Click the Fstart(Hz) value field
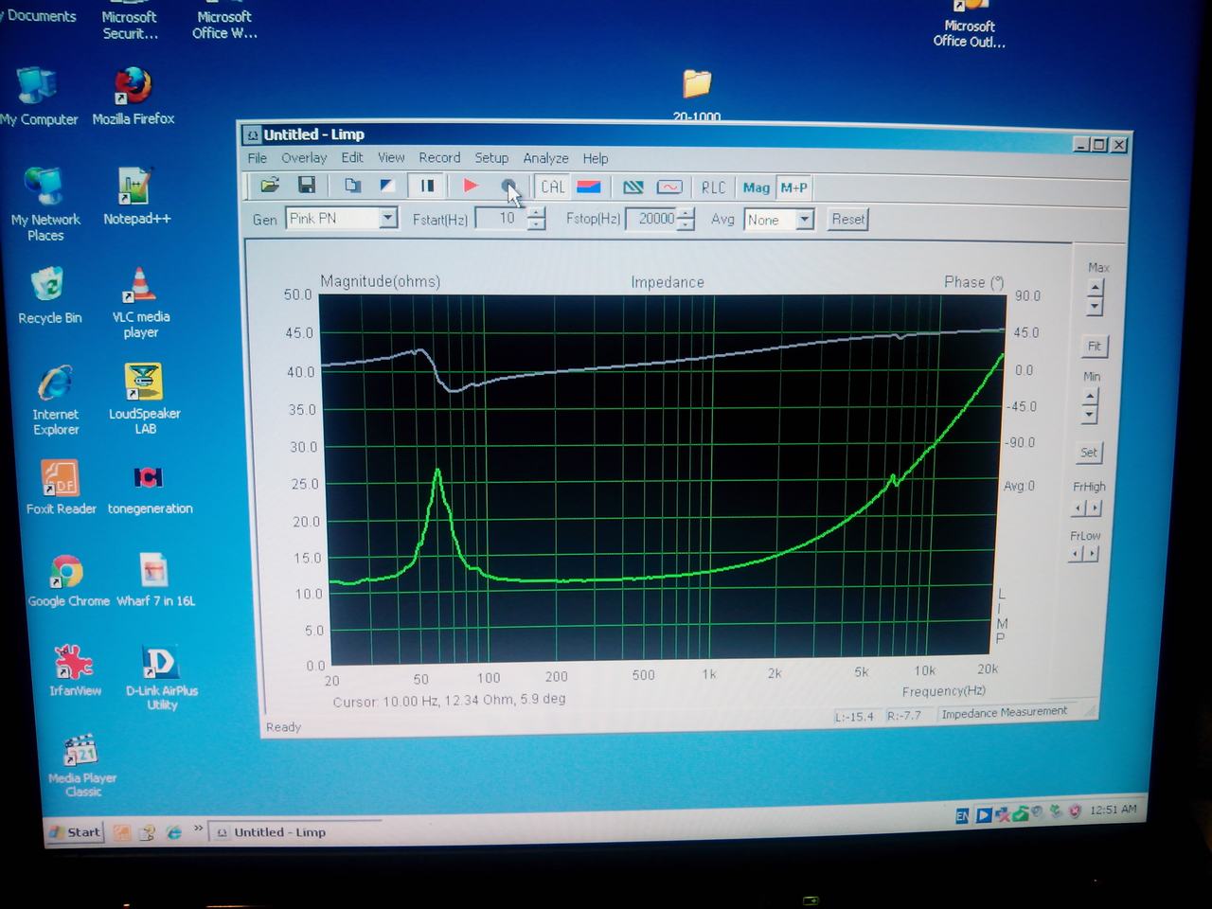This screenshot has width=1212, height=909. [x=501, y=219]
